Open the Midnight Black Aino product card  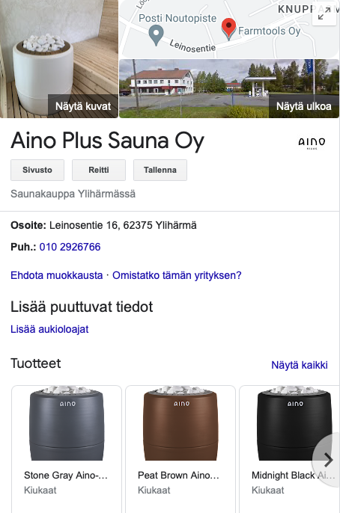(290, 449)
